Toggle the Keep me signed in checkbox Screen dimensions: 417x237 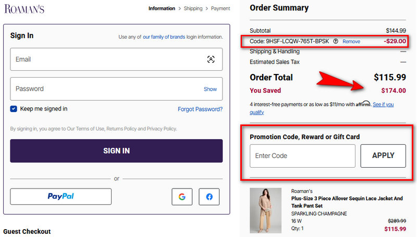point(14,109)
